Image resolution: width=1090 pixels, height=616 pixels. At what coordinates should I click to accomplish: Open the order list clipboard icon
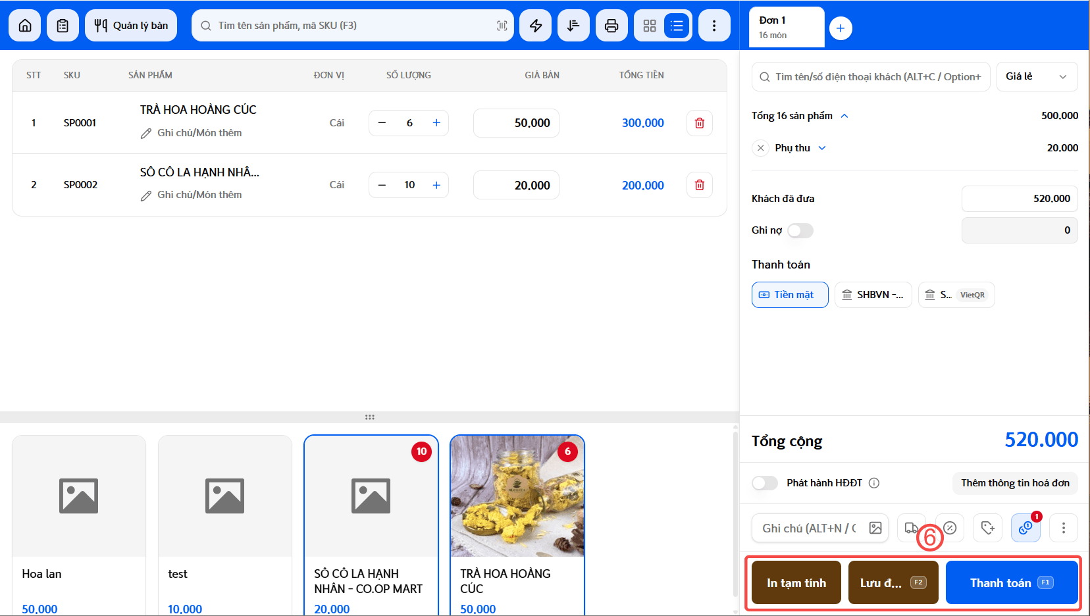coord(63,26)
